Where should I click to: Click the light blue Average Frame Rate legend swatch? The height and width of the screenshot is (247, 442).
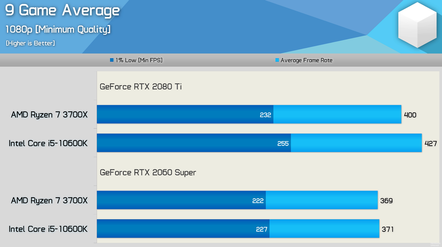pyautogui.click(x=277, y=60)
